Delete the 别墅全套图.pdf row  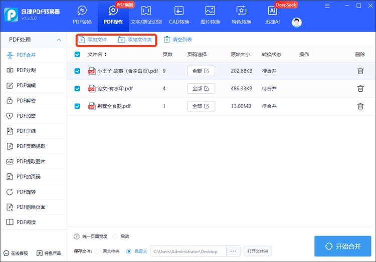pos(360,106)
